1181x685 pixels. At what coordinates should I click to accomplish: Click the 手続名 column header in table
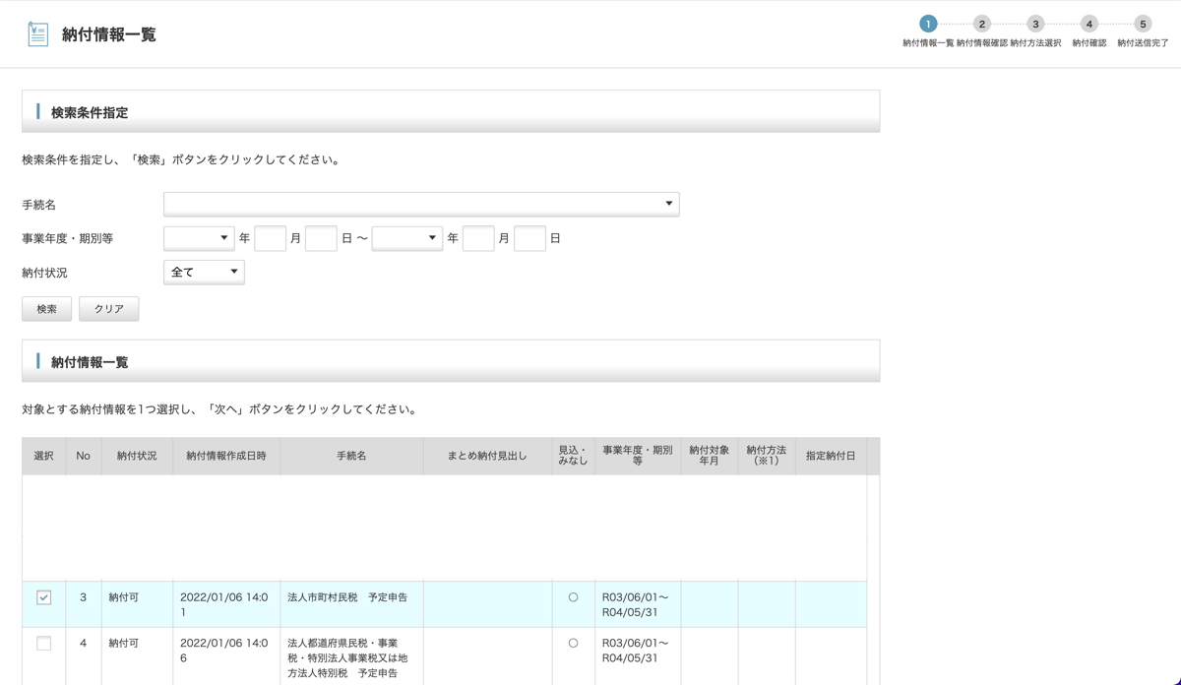pos(351,456)
